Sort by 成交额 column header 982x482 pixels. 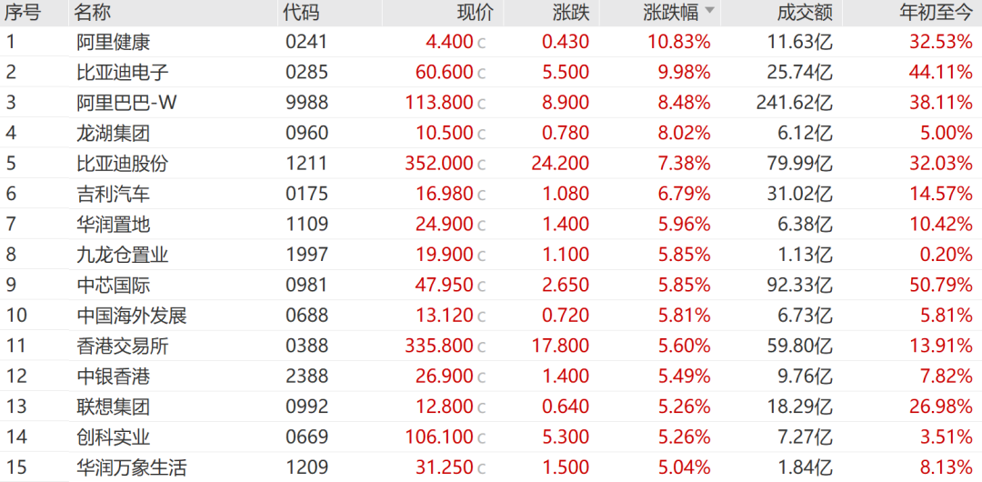click(805, 12)
